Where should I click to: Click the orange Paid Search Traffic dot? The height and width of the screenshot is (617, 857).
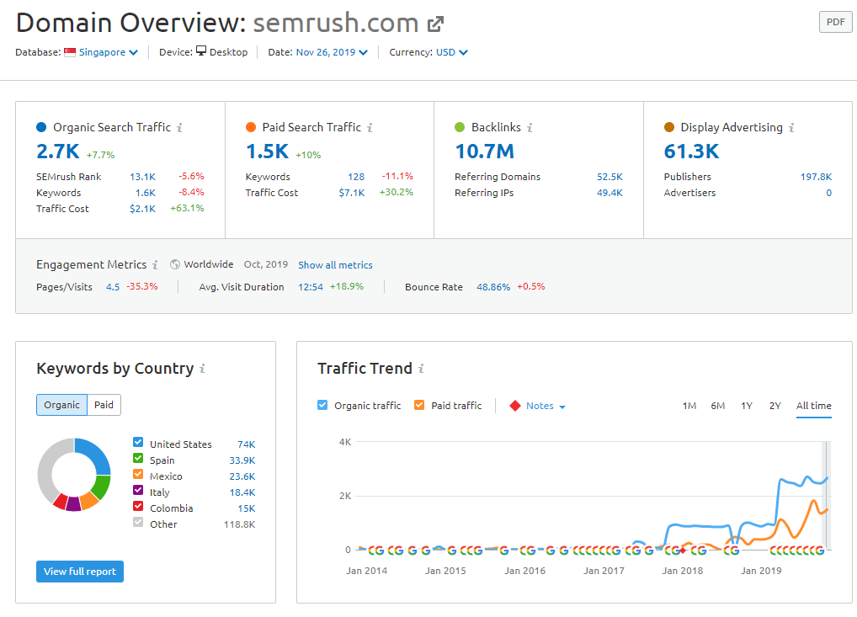[251, 127]
